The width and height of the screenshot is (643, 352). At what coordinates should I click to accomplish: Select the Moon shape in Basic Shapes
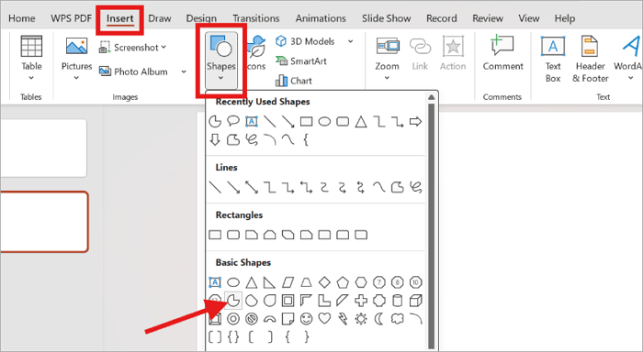tap(379, 318)
